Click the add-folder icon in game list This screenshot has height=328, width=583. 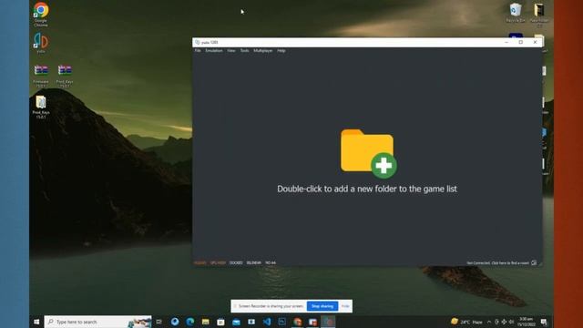pyautogui.click(x=368, y=153)
